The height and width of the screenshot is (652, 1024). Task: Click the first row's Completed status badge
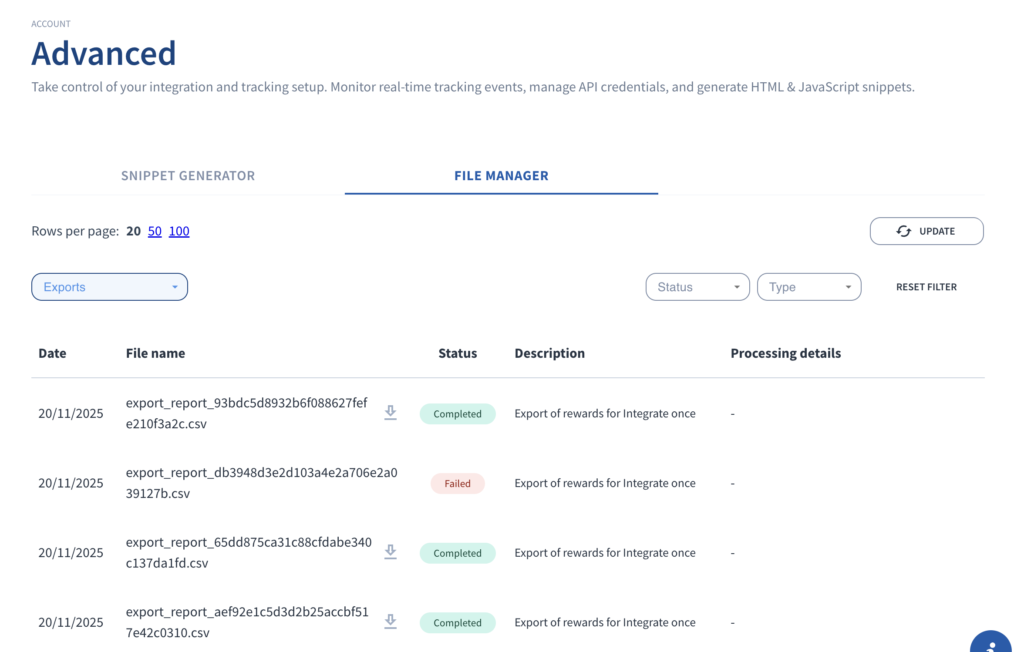click(x=457, y=414)
